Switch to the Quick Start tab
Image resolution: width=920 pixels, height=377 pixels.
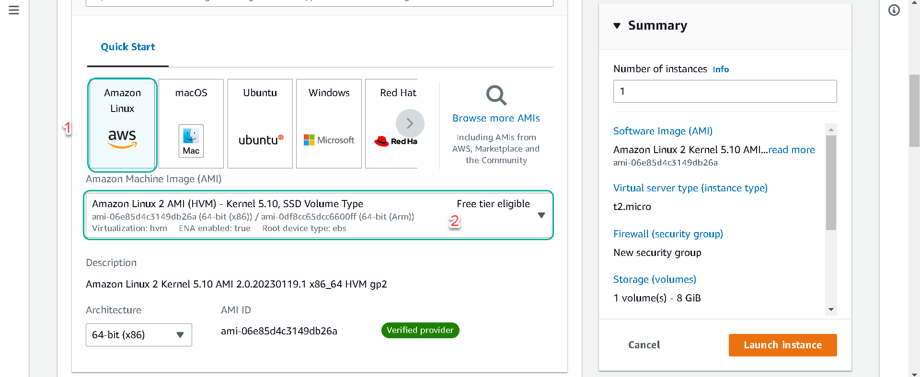tap(127, 47)
